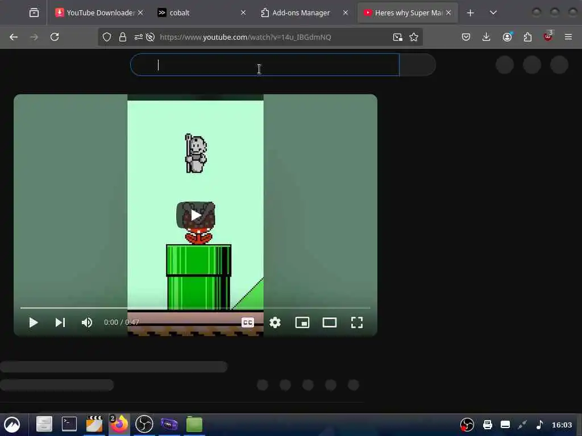Open music note tray icon
582x436 pixels.
540,425
